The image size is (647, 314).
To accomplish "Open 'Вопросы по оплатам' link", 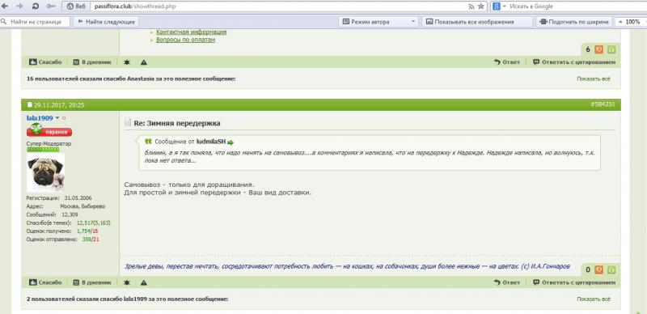I will pos(185,40).
